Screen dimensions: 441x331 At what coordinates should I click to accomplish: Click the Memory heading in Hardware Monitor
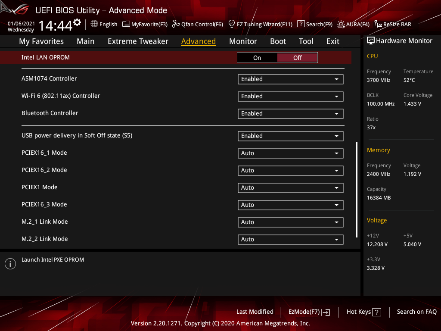coord(378,150)
